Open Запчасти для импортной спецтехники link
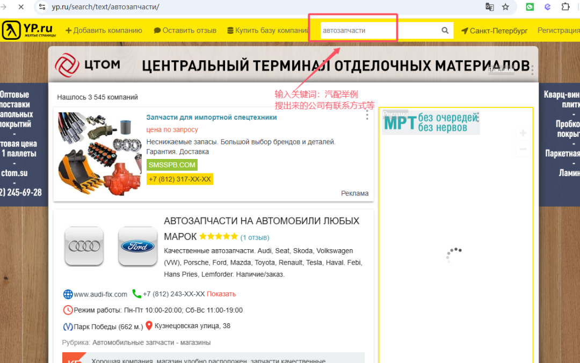Viewport: 580px width, 363px height. 211,117
